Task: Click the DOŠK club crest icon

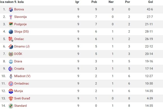Action: coord(11,54)
